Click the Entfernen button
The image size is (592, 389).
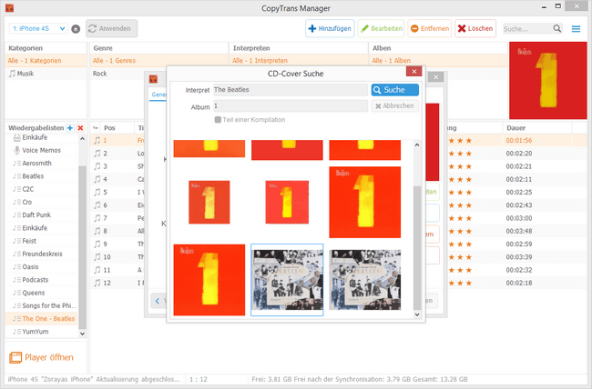pos(430,29)
